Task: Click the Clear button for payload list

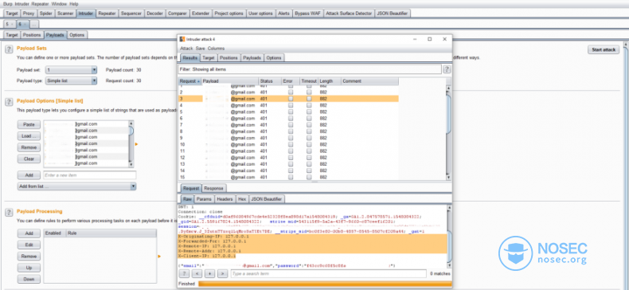Action: point(29,159)
